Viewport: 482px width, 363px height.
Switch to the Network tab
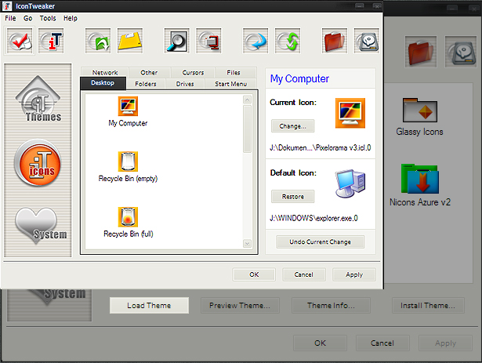point(105,72)
